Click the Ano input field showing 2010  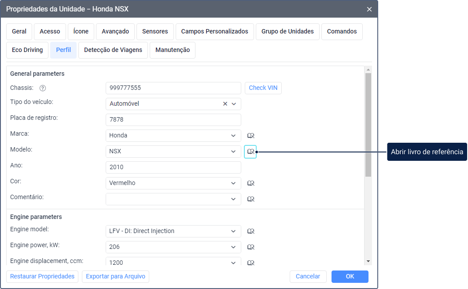(173, 167)
